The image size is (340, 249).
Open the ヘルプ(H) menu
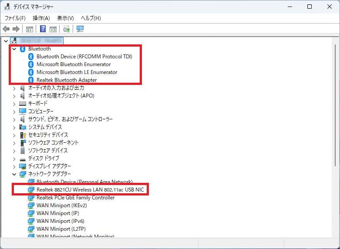pyautogui.click(x=91, y=18)
